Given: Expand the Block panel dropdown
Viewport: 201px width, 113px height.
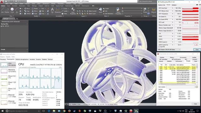Looking at the screenshot, I should pyautogui.click(x=106, y=16).
